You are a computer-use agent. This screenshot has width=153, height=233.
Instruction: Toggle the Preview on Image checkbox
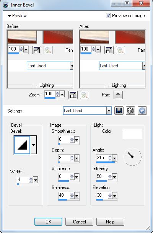108,15
